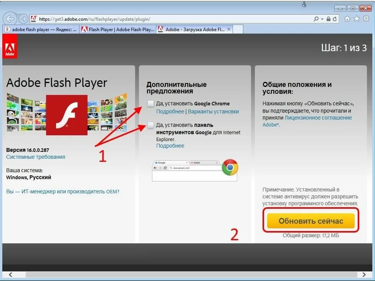Open Подробнее link under Google Chrome offer
Viewport: 375px width, 281px height.
(x=170, y=111)
